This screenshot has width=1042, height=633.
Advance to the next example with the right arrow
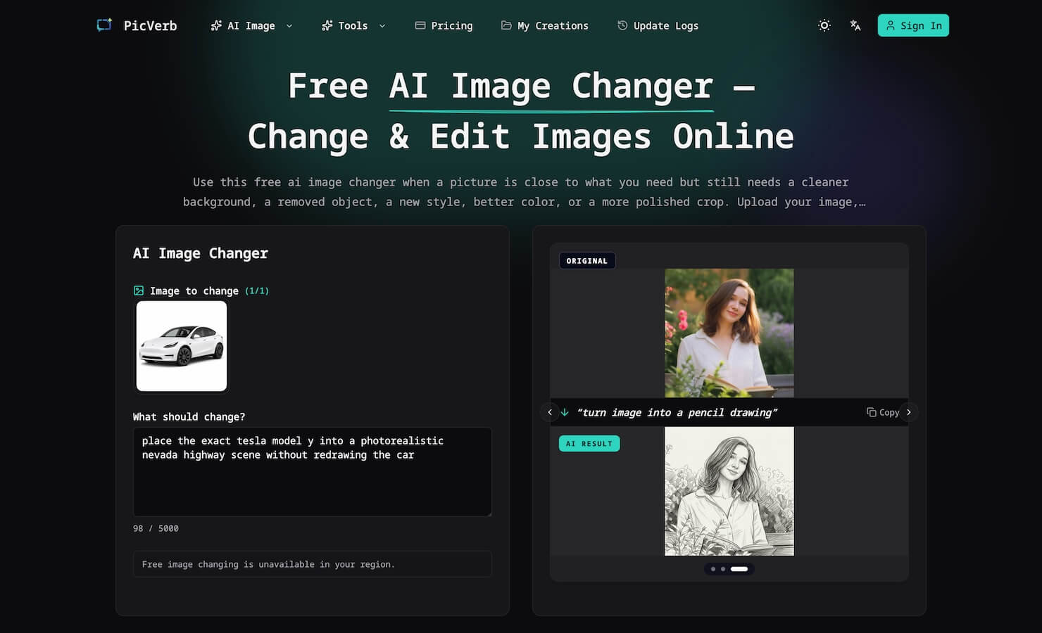(909, 412)
